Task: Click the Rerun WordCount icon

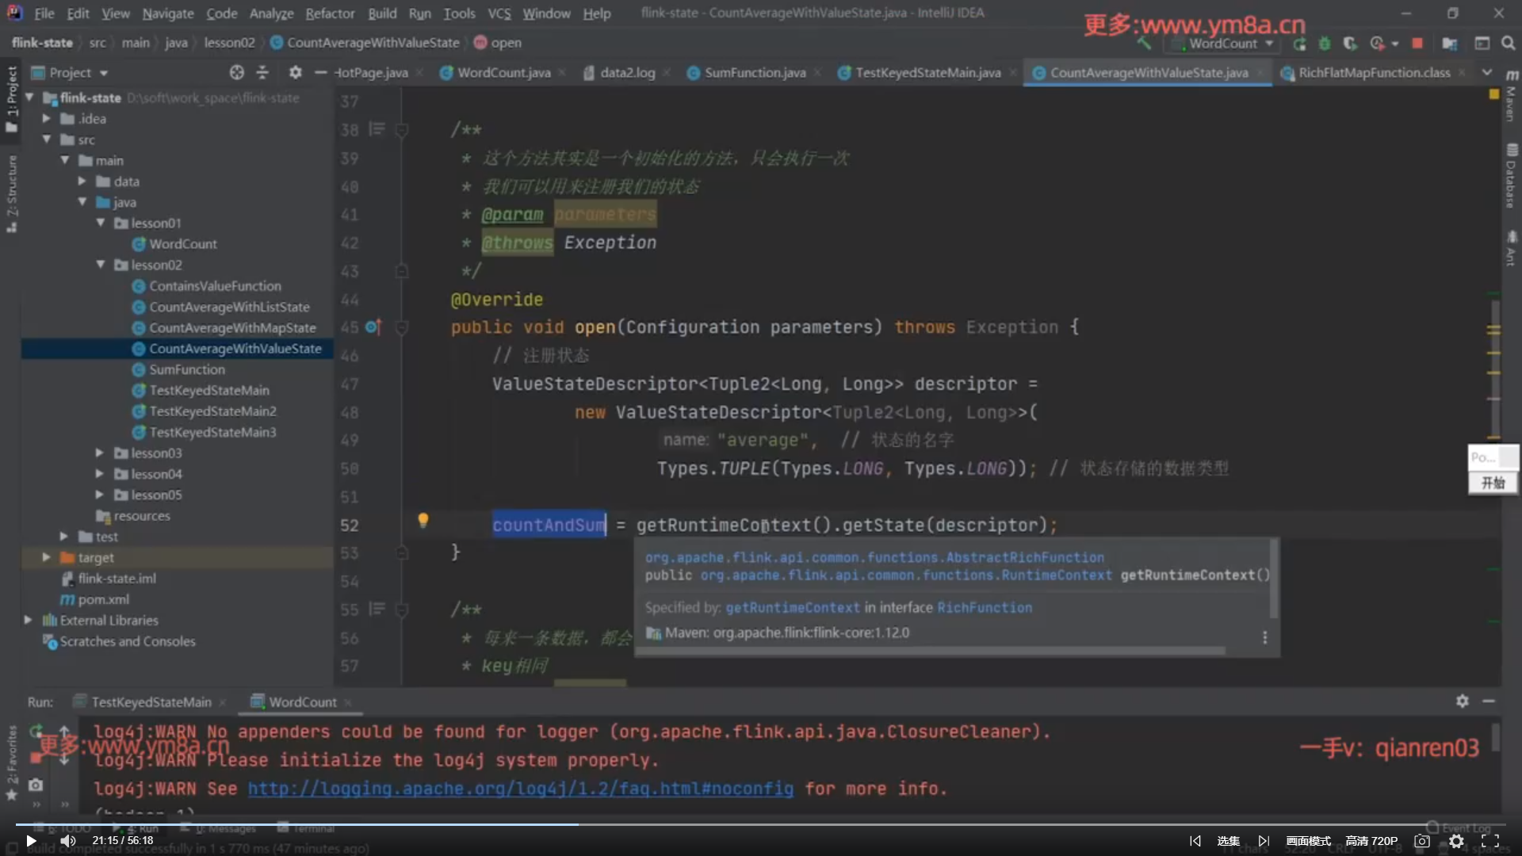Action: [1299, 44]
